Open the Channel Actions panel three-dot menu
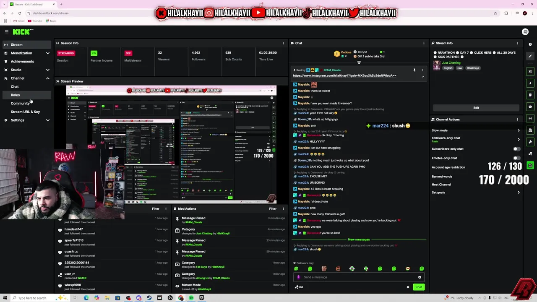The height and width of the screenshot is (302, 537). pyautogui.click(x=517, y=120)
